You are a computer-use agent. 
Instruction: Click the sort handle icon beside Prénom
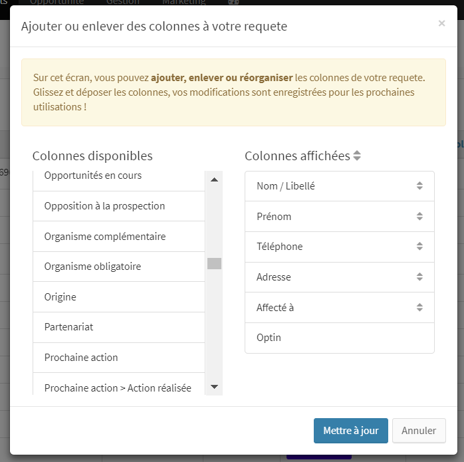419,216
